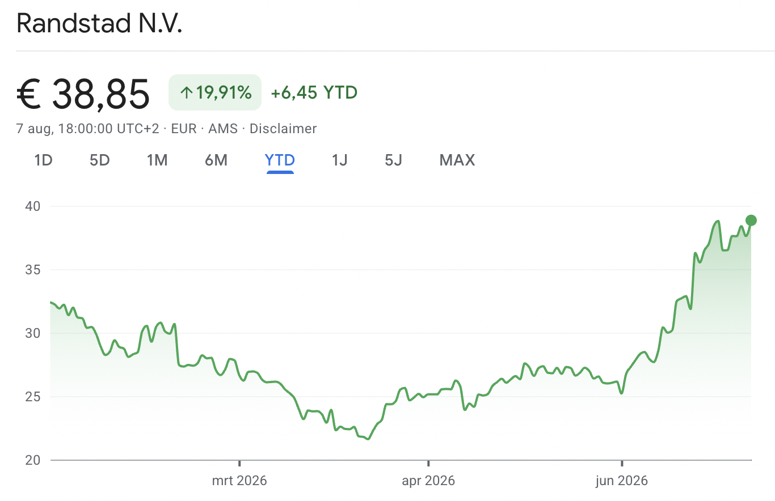
Task: Click the 35 y-axis value
Action: pos(33,270)
